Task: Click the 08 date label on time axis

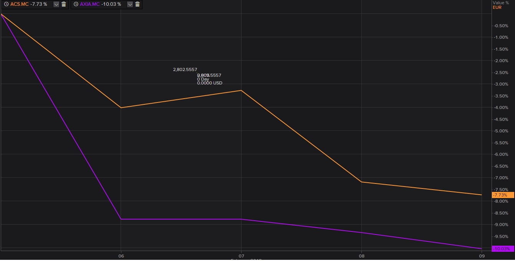Action: coord(361,256)
